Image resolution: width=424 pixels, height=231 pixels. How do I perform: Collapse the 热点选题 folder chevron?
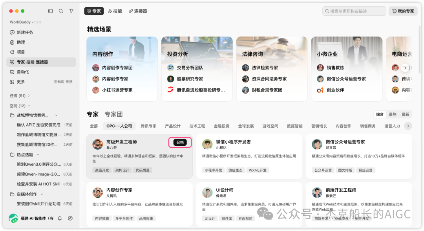[x=38, y=155]
